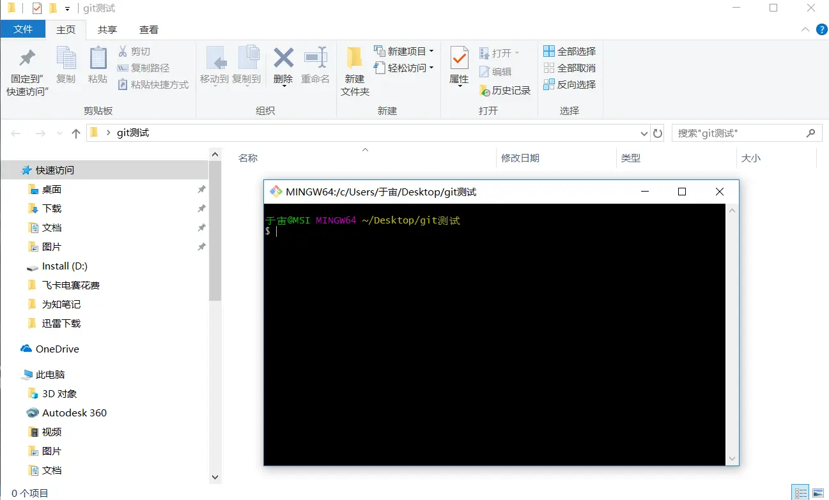Choose Copy path in the clipboard group
The image size is (829, 500).
pos(143,68)
